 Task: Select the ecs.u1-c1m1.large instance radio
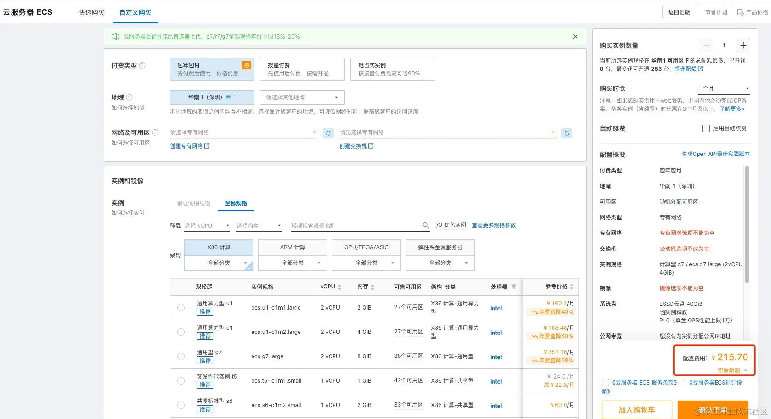181,308
